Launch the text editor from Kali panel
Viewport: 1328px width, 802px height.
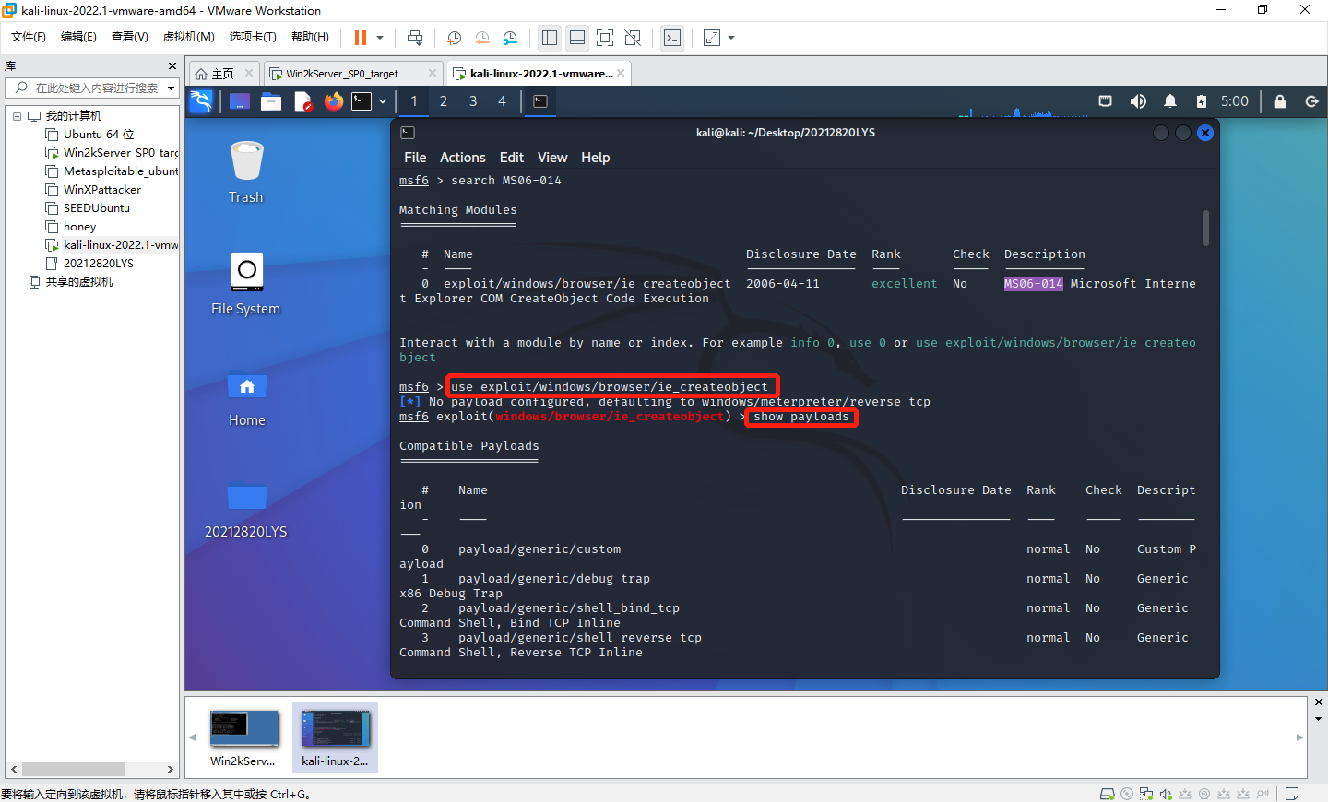click(302, 101)
